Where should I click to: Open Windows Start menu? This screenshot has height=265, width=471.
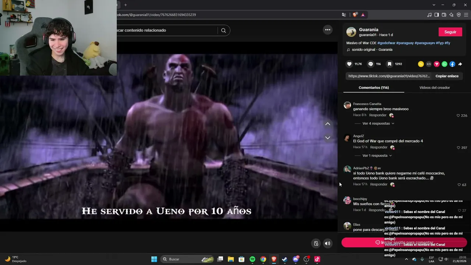pos(154,259)
